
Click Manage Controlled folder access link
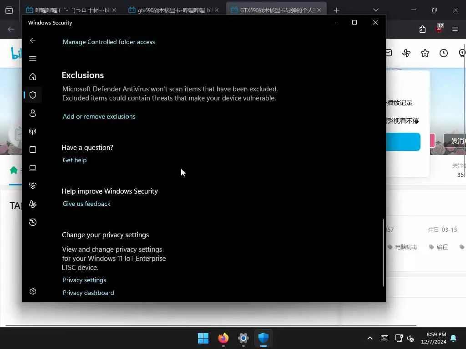(x=109, y=42)
